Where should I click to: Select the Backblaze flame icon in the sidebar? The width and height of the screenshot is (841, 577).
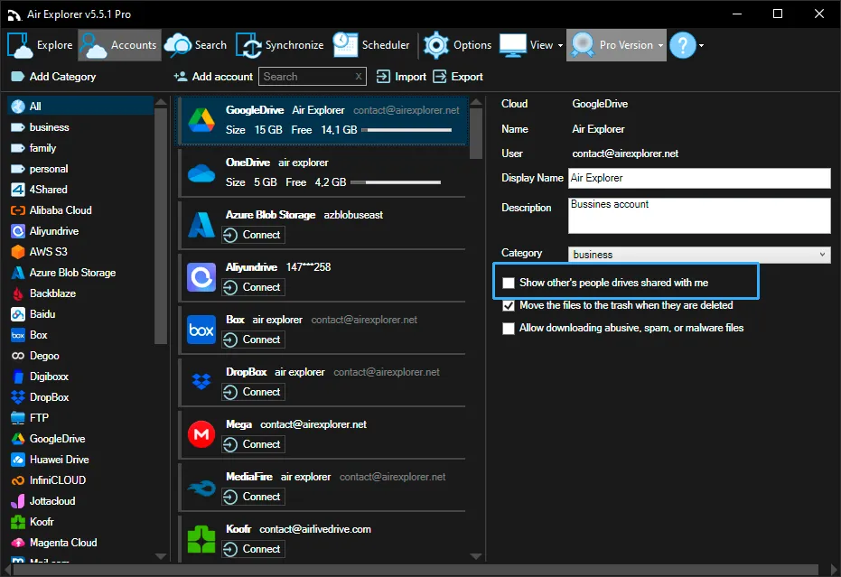coord(18,293)
